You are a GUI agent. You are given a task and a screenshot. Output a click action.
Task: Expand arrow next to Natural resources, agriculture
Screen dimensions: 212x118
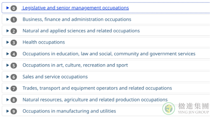8,100
